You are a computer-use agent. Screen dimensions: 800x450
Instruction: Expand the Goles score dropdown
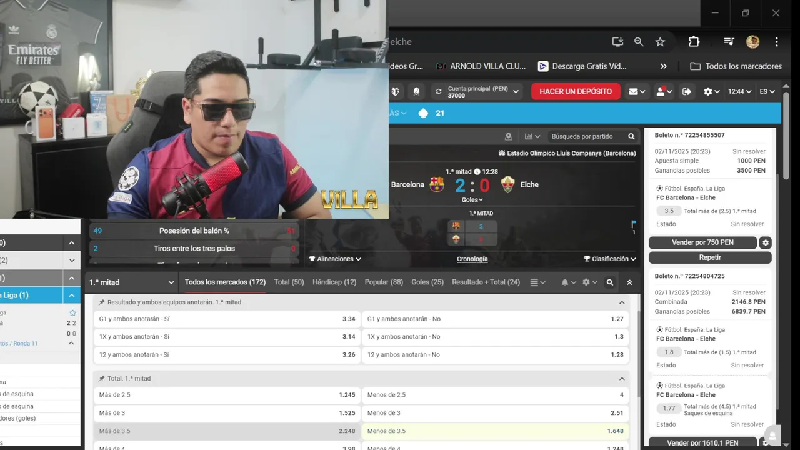pyautogui.click(x=472, y=200)
